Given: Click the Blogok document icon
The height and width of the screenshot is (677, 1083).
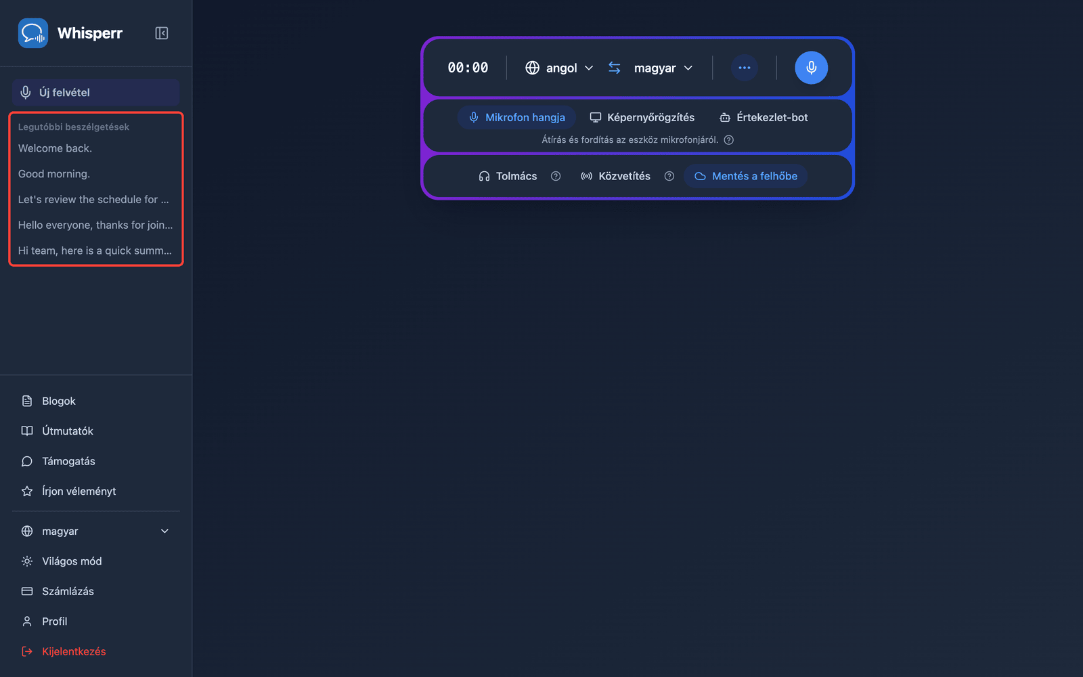Looking at the screenshot, I should point(27,401).
